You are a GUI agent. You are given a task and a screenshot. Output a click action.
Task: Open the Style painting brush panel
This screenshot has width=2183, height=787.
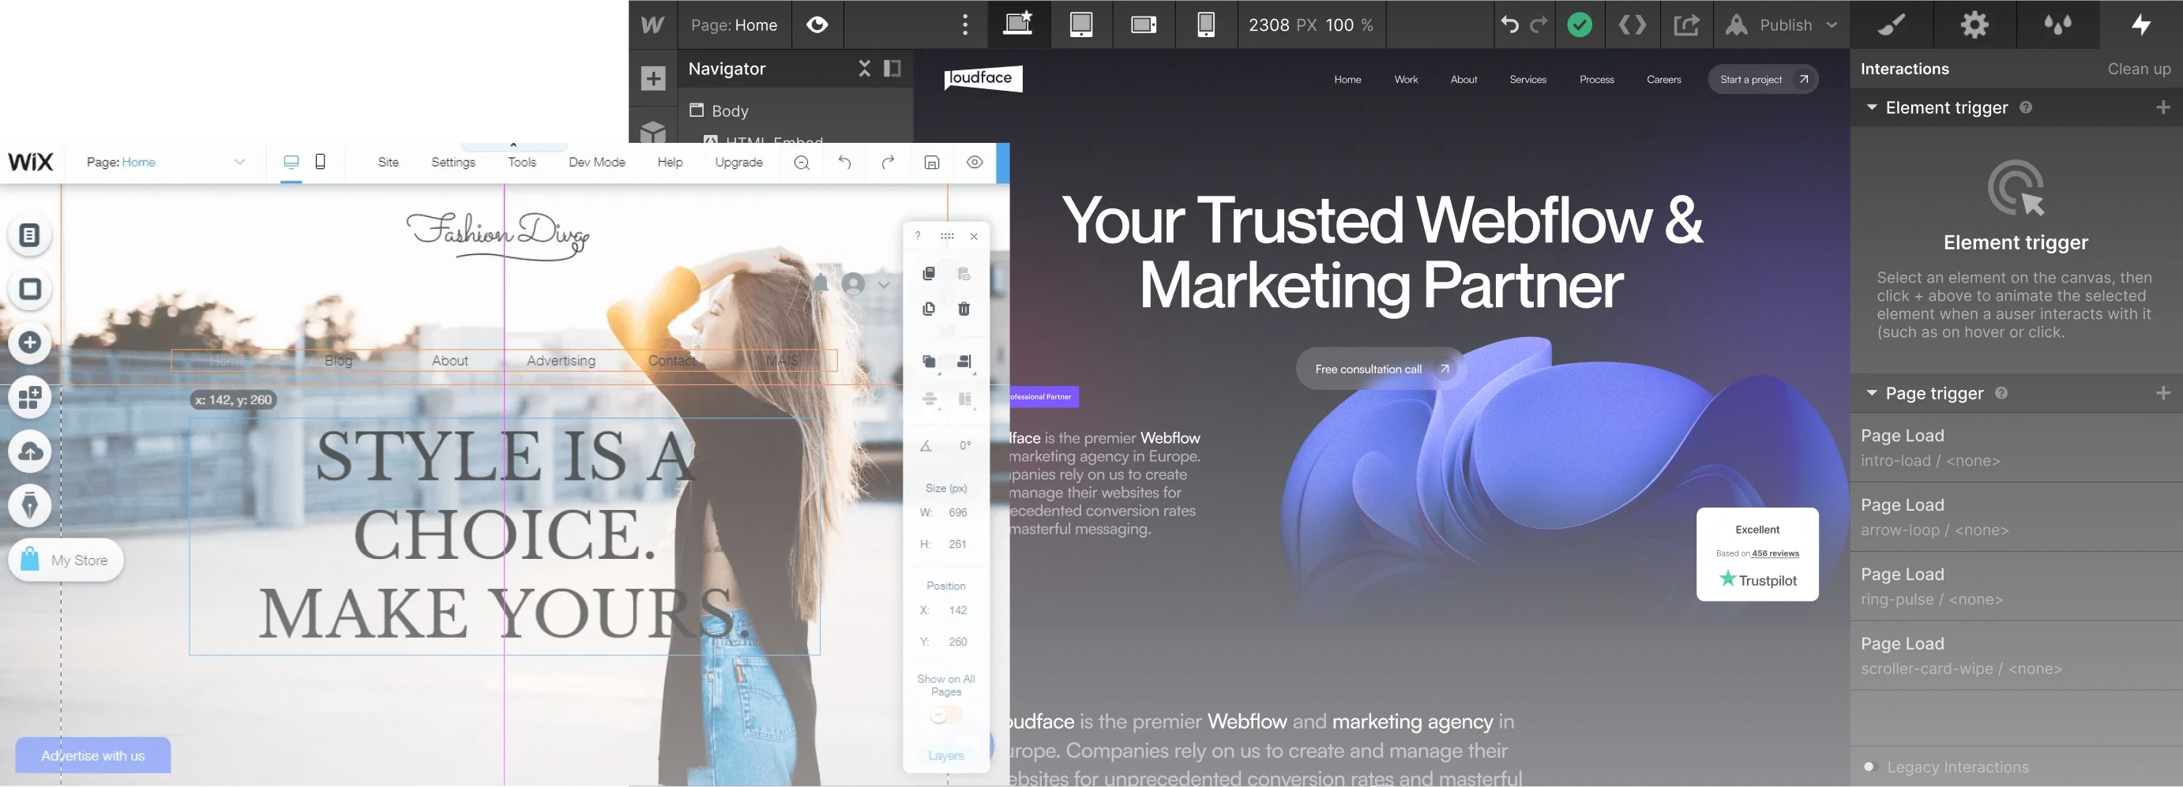1892,24
